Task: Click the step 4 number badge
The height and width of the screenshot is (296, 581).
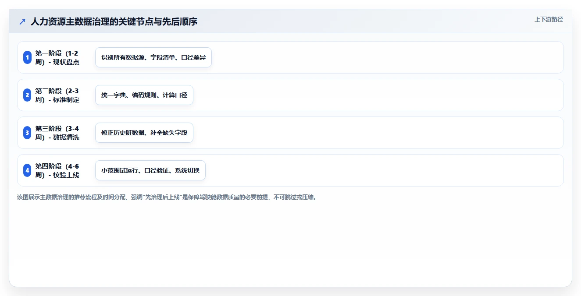Action: pos(27,170)
